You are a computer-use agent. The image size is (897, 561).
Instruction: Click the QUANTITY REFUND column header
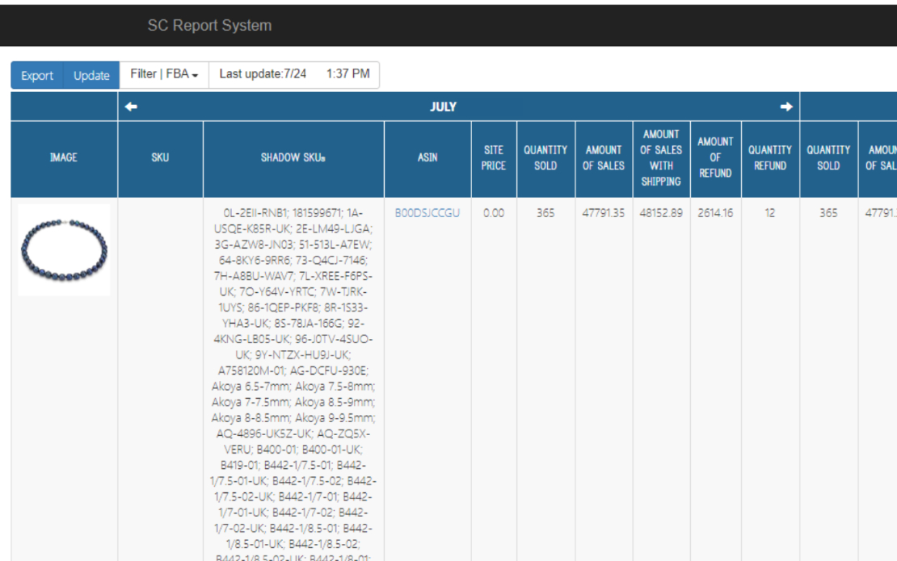pyautogui.click(x=770, y=158)
